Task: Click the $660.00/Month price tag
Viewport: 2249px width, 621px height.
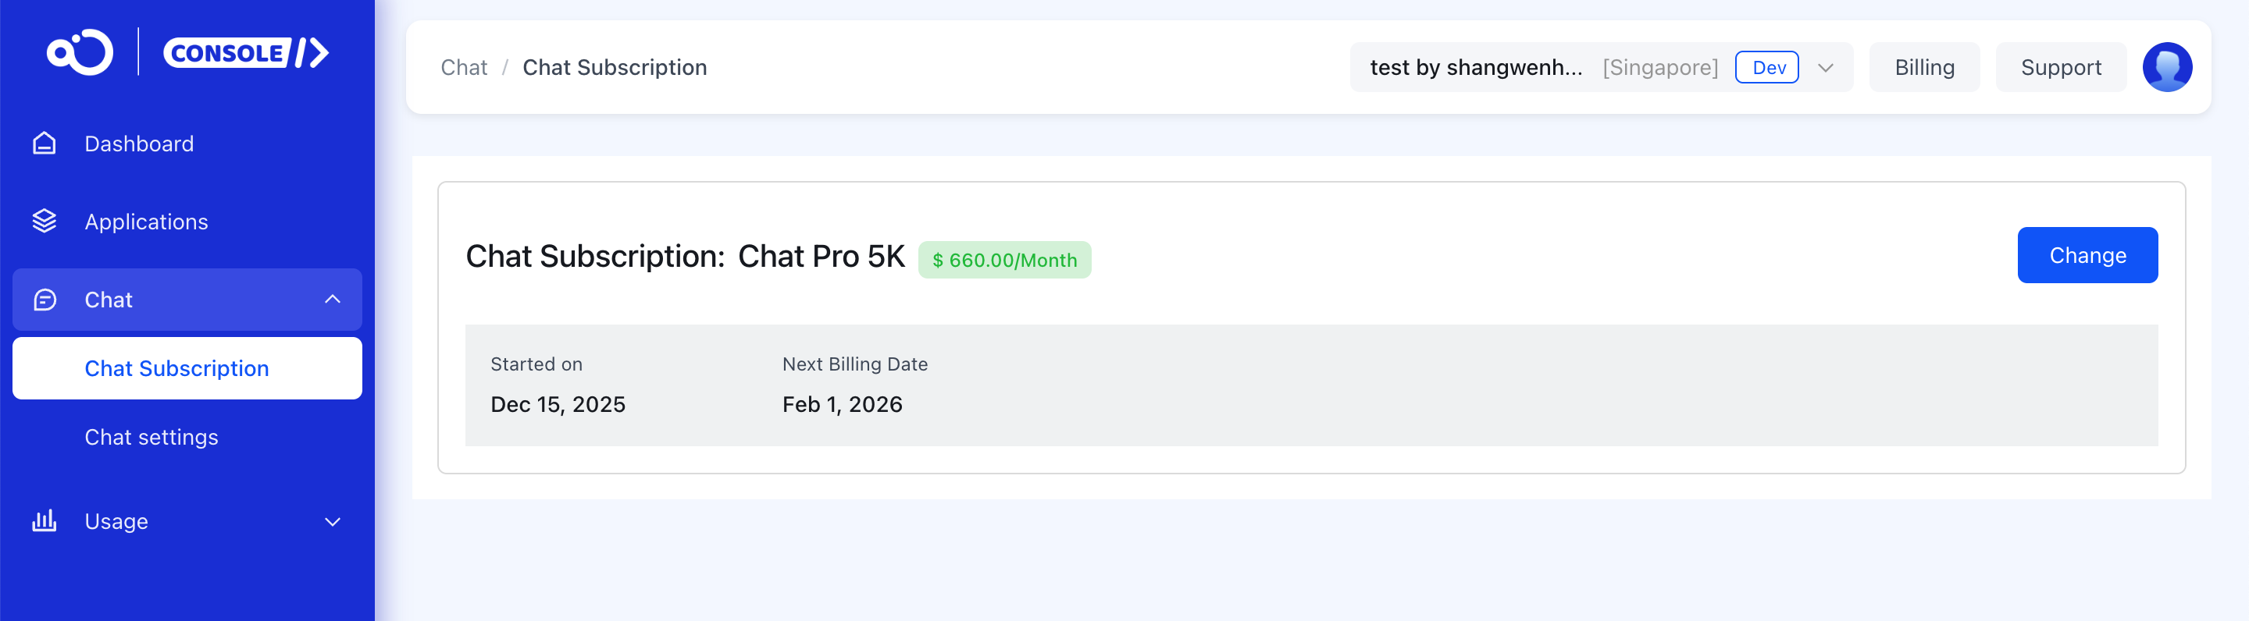Action: point(1004,260)
